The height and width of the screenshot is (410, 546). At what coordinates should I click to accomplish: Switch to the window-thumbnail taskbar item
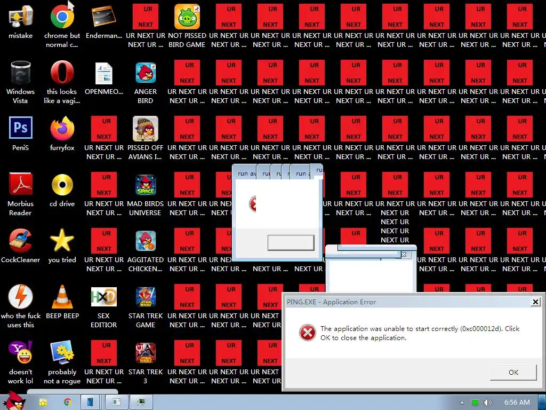[x=116, y=403]
